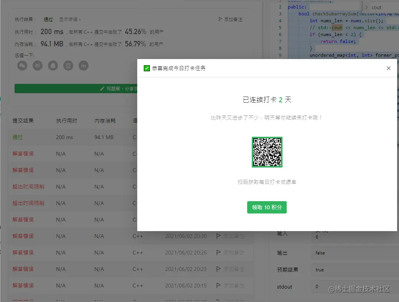The height and width of the screenshot is (302, 399).
Task: Open 解答错误 submission dated 2021/06/02 20:15
Action: click(23, 286)
